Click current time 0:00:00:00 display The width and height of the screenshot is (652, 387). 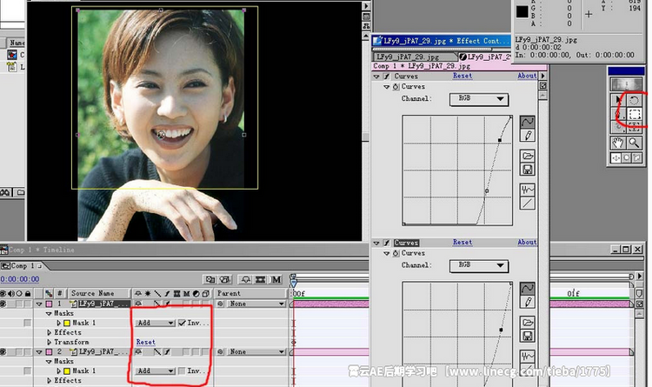tap(19, 279)
